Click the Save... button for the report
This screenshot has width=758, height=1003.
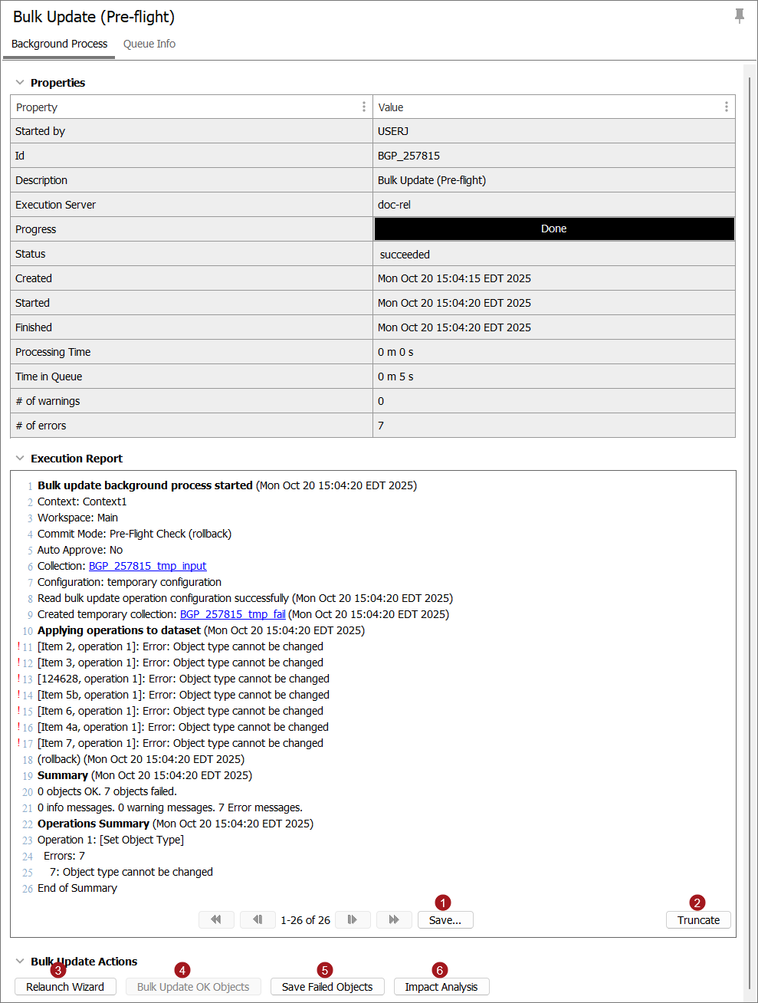[445, 920]
